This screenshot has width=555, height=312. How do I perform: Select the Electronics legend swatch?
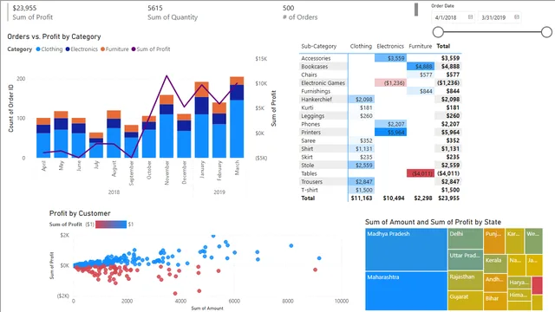point(68,49)
